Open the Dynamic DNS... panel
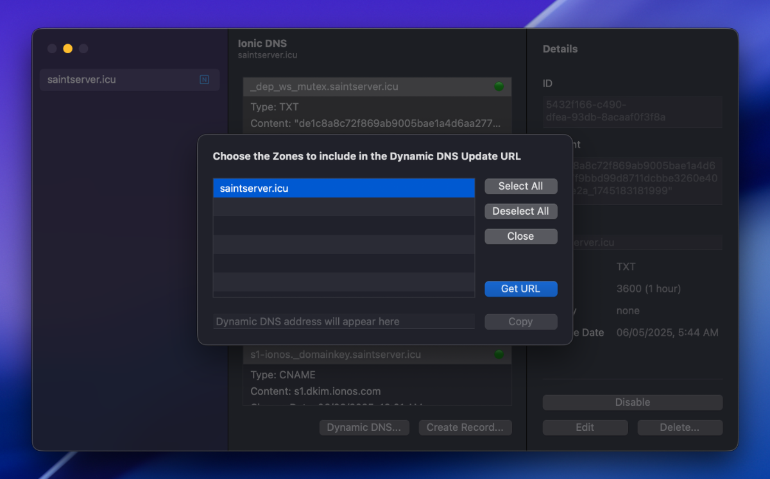This screenshot has height=479, width=770. coord(364,427)
